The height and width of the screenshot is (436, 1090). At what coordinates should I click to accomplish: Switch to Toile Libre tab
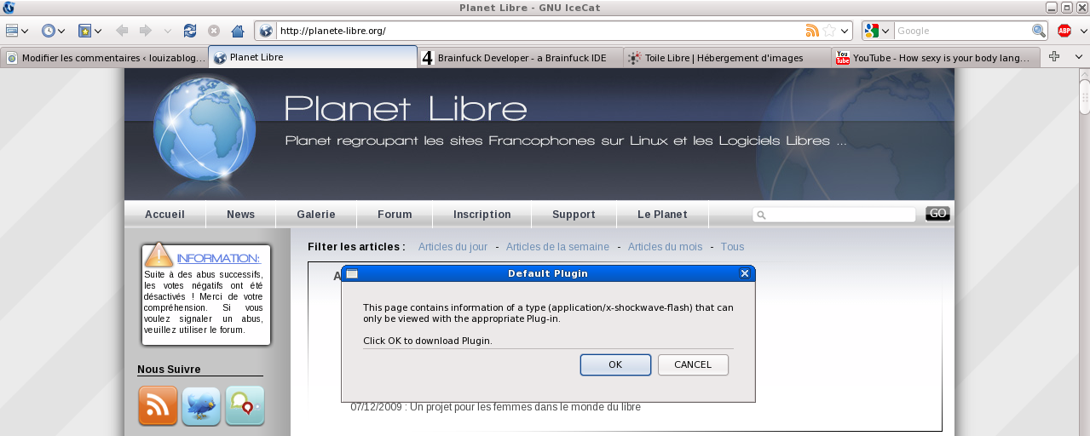click(728, 57)
